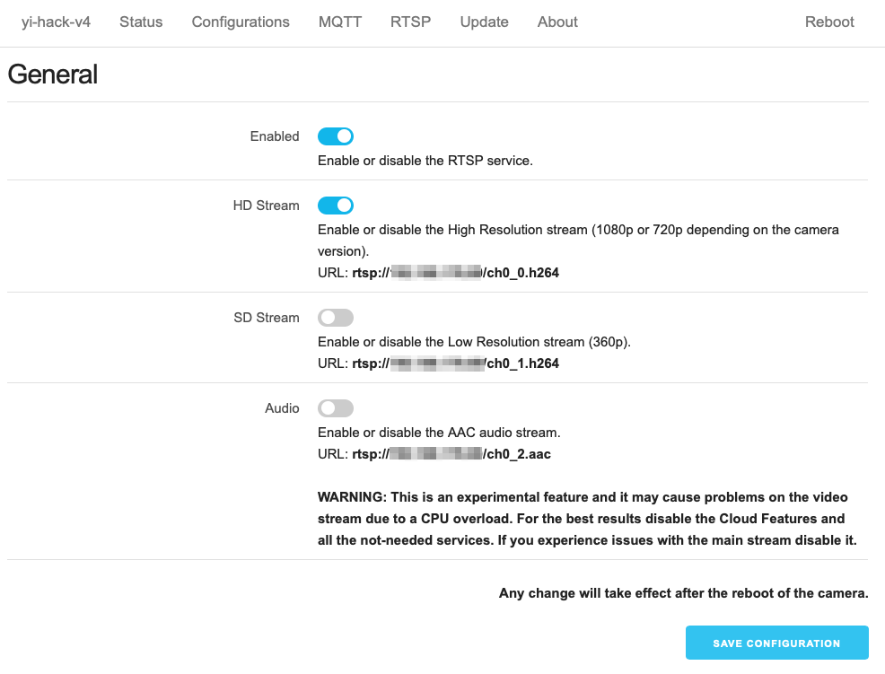Click the Audio label text
This screenshot has width=885, height=674.
282,408
